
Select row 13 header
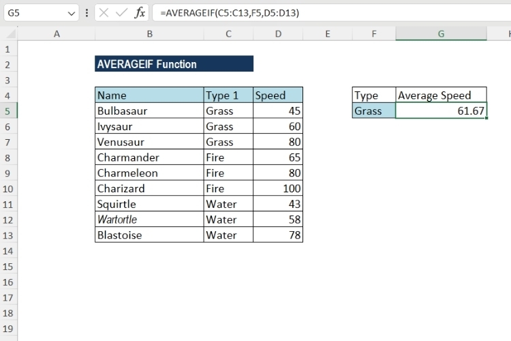pyautogui.click(x=7, y=235)
